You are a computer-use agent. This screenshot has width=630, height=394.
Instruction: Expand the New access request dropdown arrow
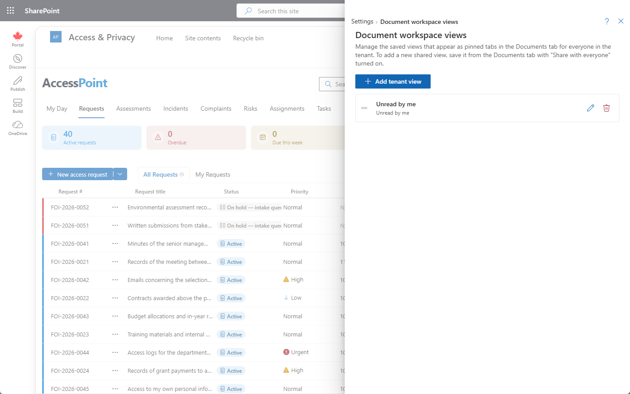[120, 174]
